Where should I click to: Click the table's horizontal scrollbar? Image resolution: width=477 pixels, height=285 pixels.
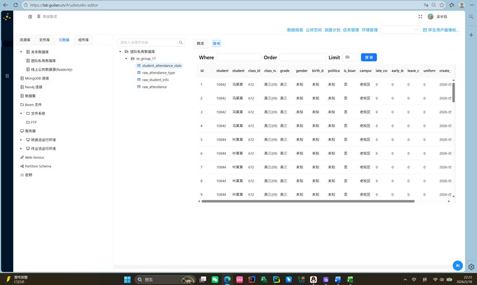click(308, 201)
